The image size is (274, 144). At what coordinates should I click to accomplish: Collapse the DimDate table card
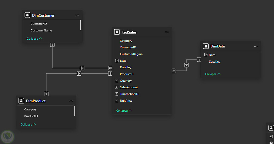(x=213, y=74)
